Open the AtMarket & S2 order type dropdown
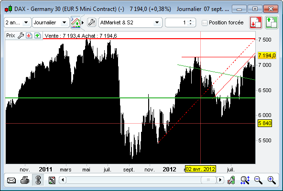This screenshot has height=191, width=283. 131,22
